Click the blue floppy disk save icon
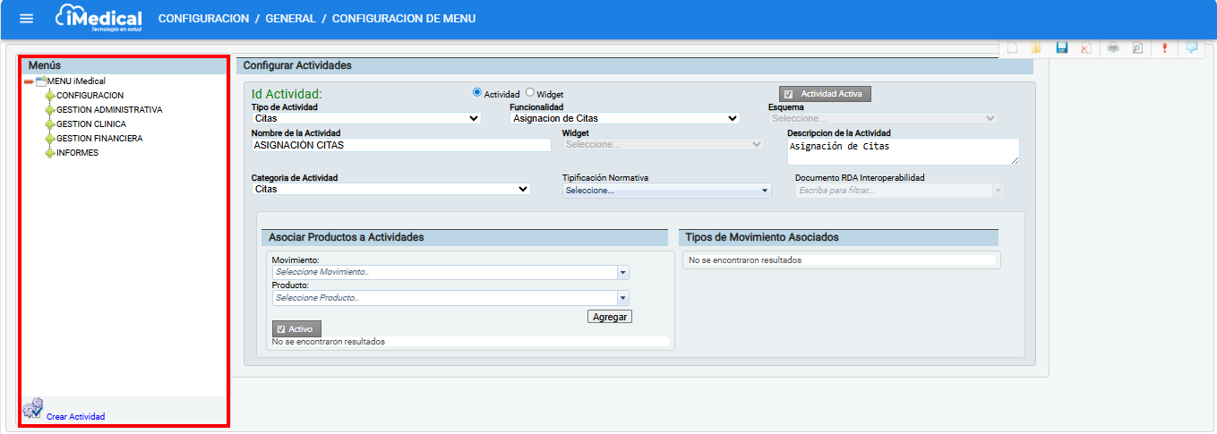Viewport: 1217px width, 434px height. 1062,48
